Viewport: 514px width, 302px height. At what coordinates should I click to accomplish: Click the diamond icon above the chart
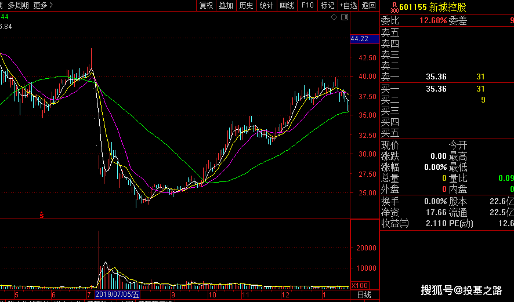pos(334,17)
